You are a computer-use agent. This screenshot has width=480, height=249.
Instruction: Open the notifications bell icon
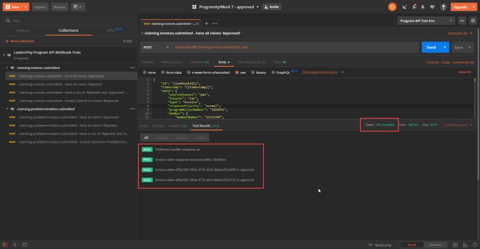[x=423, y=7]
